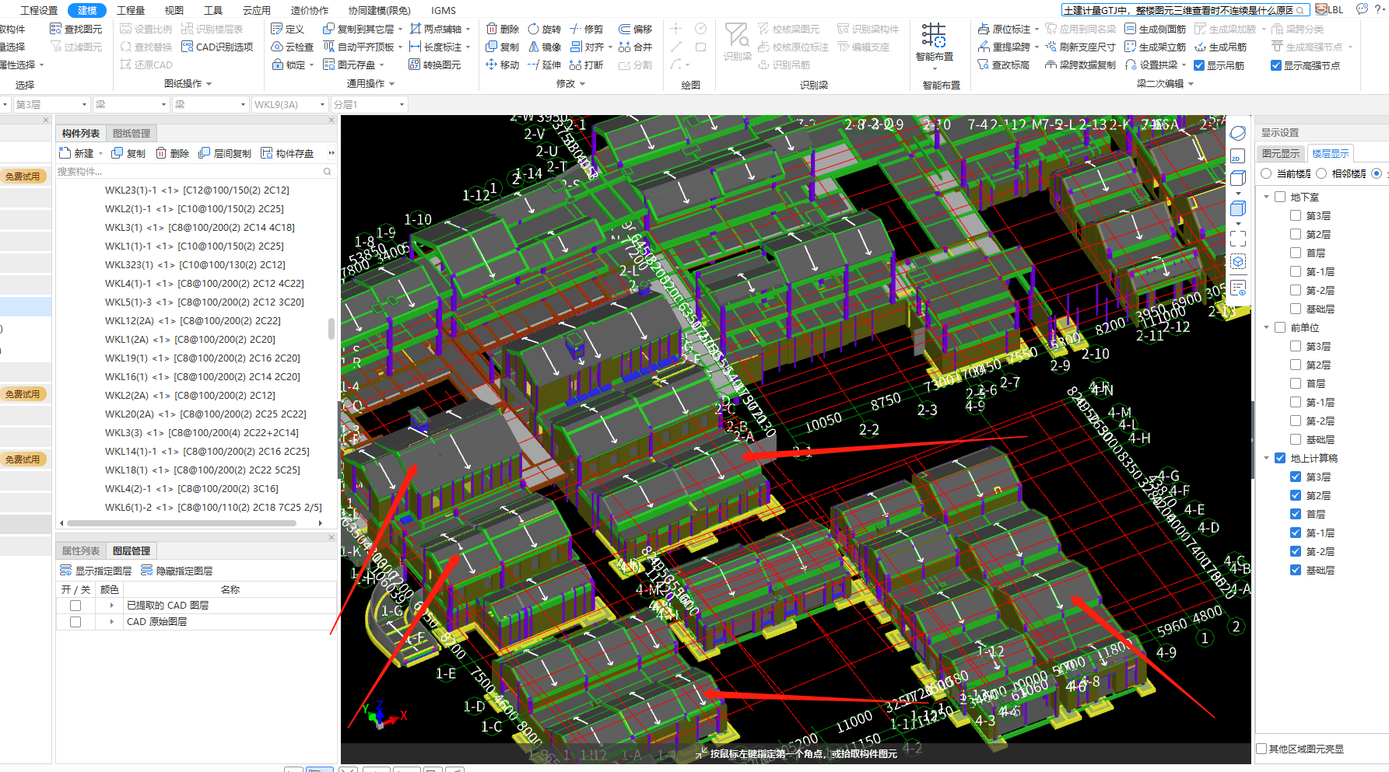This screenshot has height=772, width=1389.
Task: Click 转换图元 convert elements
Action: point(435,65)
